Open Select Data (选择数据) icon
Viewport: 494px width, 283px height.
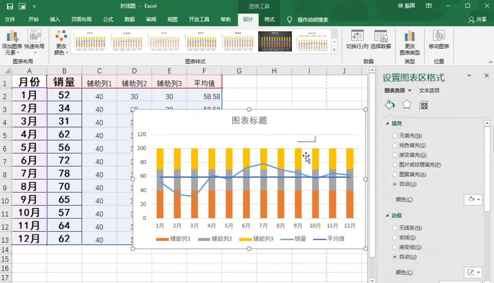coord(381,37)
